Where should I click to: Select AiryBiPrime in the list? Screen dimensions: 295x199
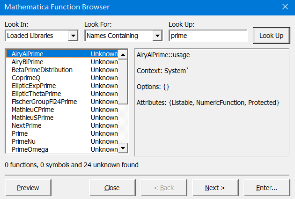[x=28, y=62]
